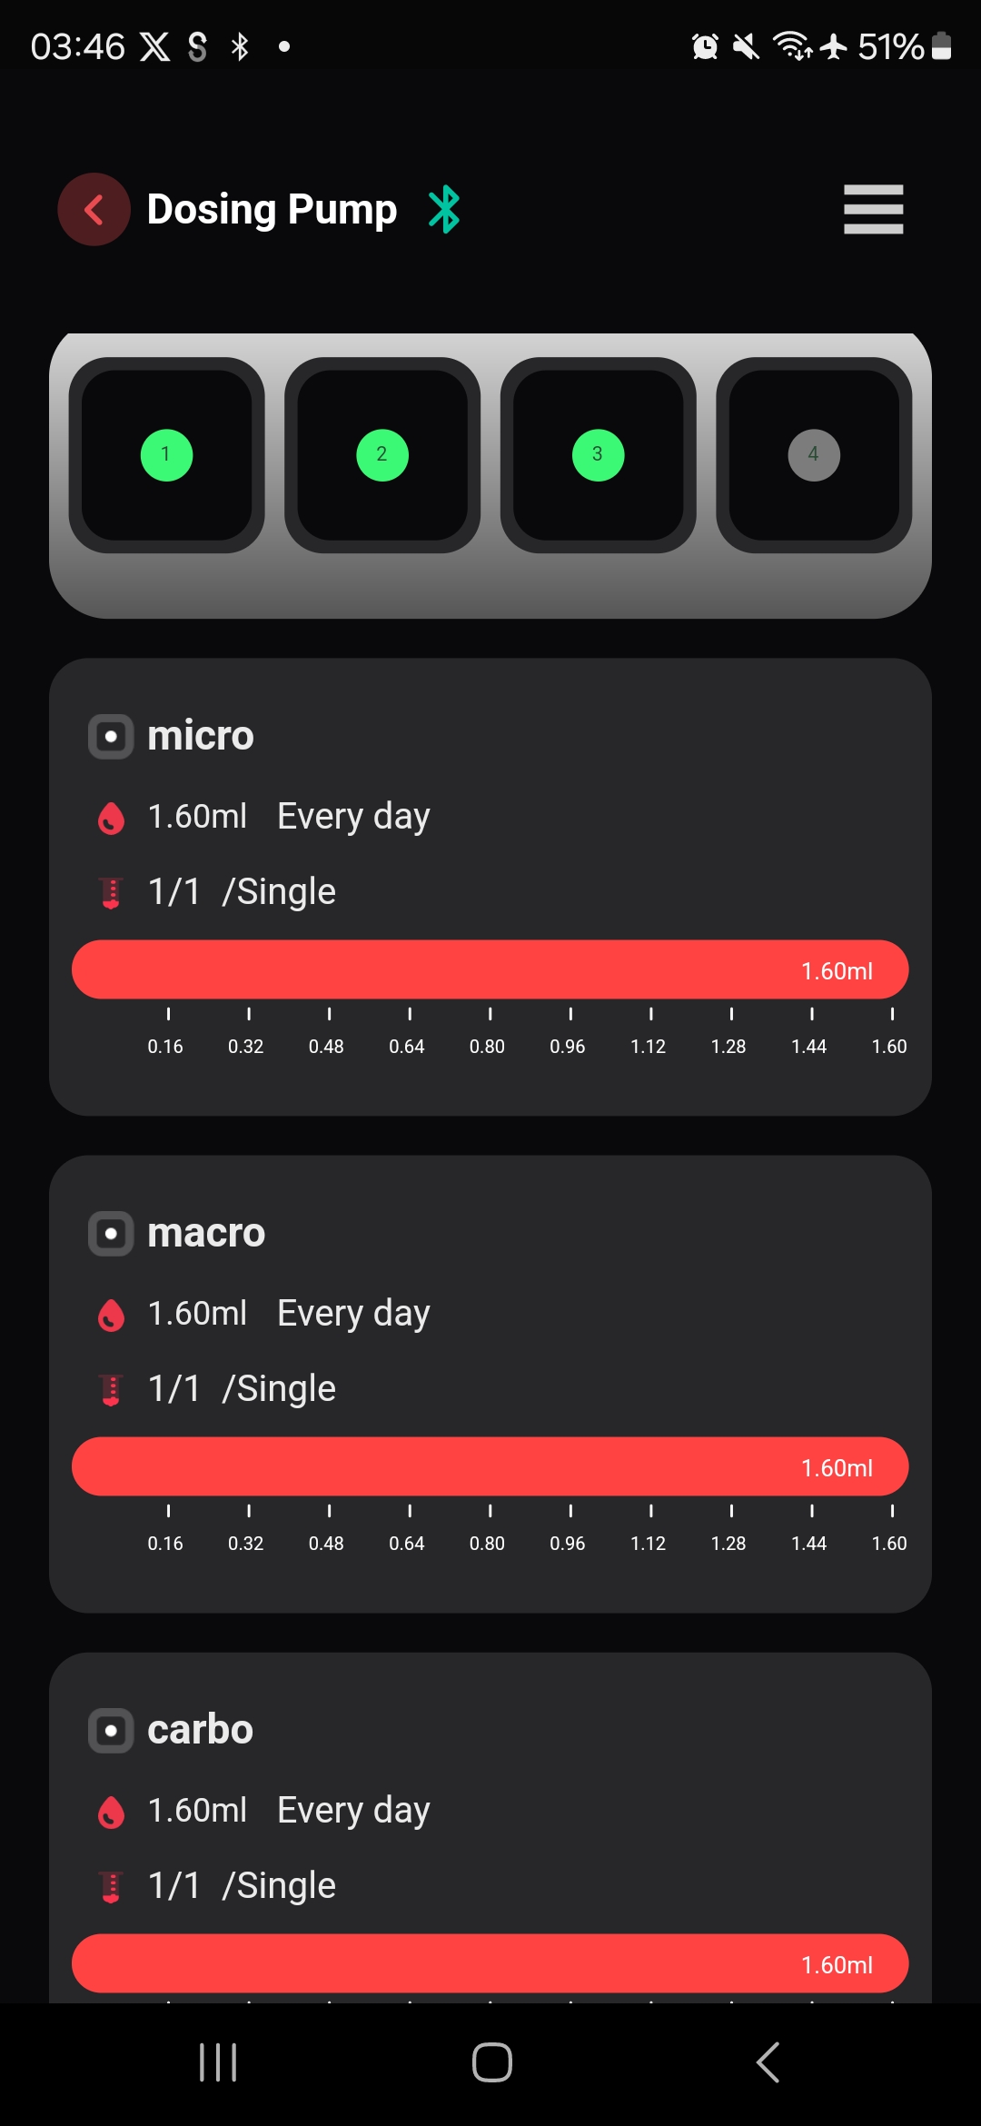Open the hamburger menu
Image resolution: width=981 pixels, height=2126 pixels.
(873, 210)
